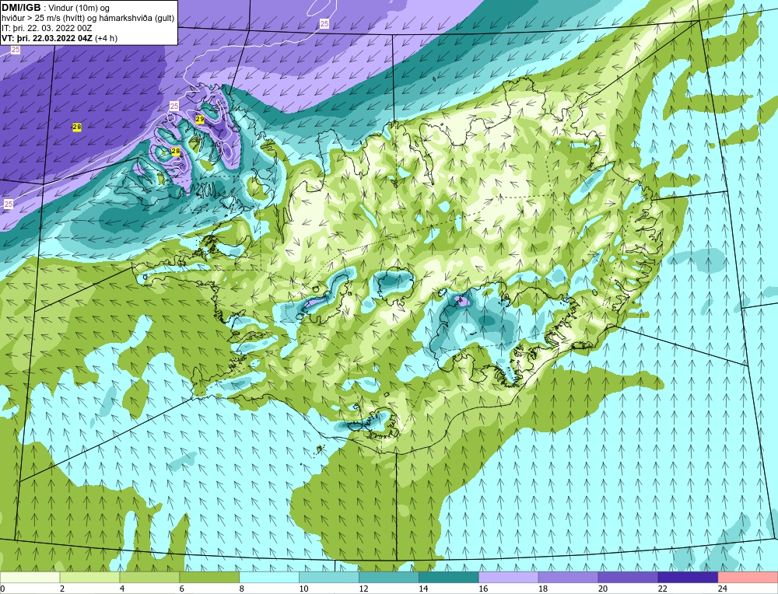The image size is (778, 594).
Task: Click the yellow 28 gust label over open sea
Action: click(77, 128)
